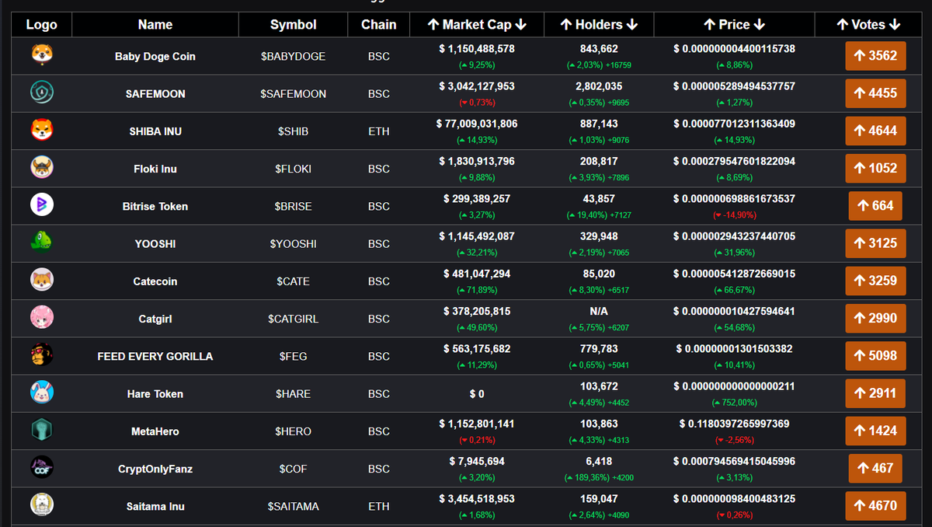Open Hare Token name link
Image resolution: width=932 pixels, height=527 pixels.
pyautogui.click(x=155, y=394)
